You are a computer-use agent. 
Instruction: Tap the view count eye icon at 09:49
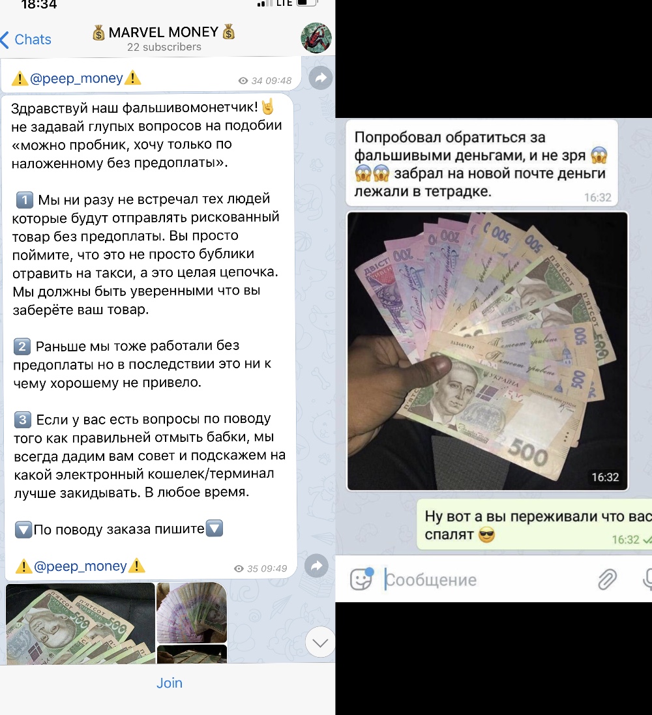pos(239,568)
